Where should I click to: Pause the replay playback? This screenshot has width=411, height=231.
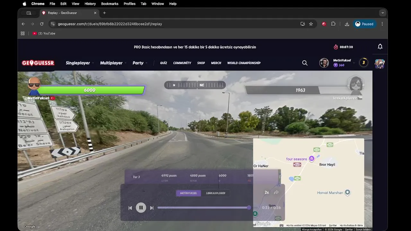pyautogui.click(x=141, y=208)
